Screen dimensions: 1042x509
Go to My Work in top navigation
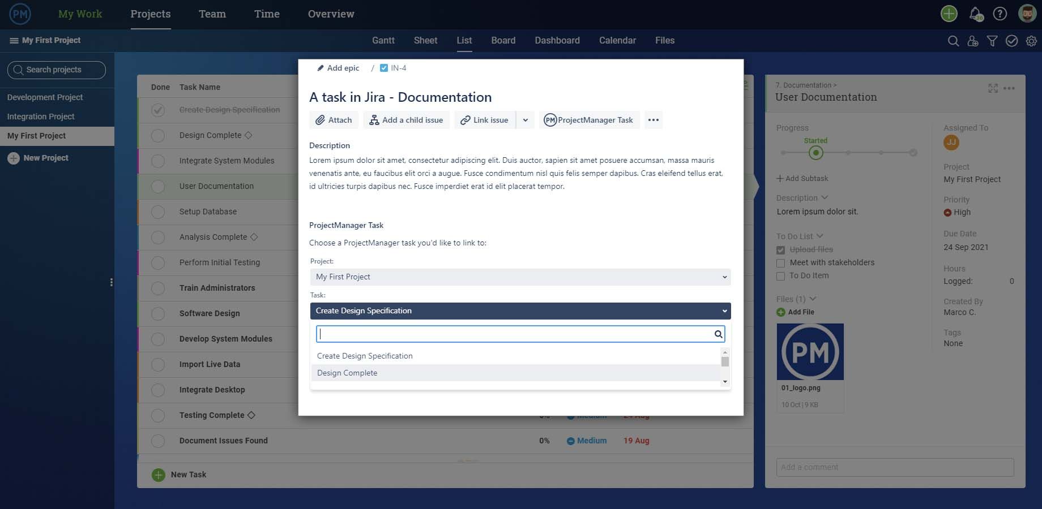80,14
